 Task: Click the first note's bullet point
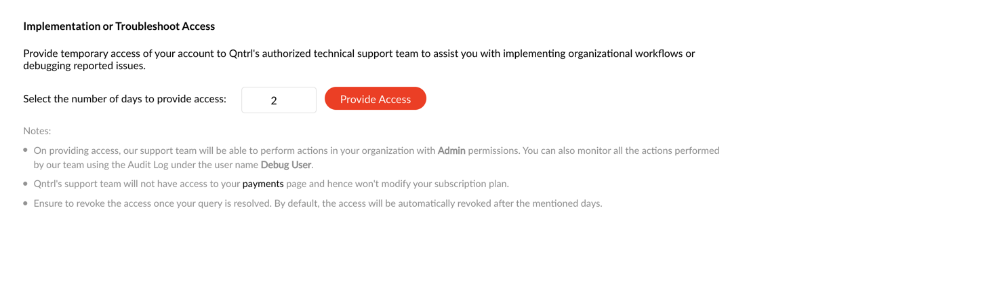pyautogui.click(x=26, y=150)
